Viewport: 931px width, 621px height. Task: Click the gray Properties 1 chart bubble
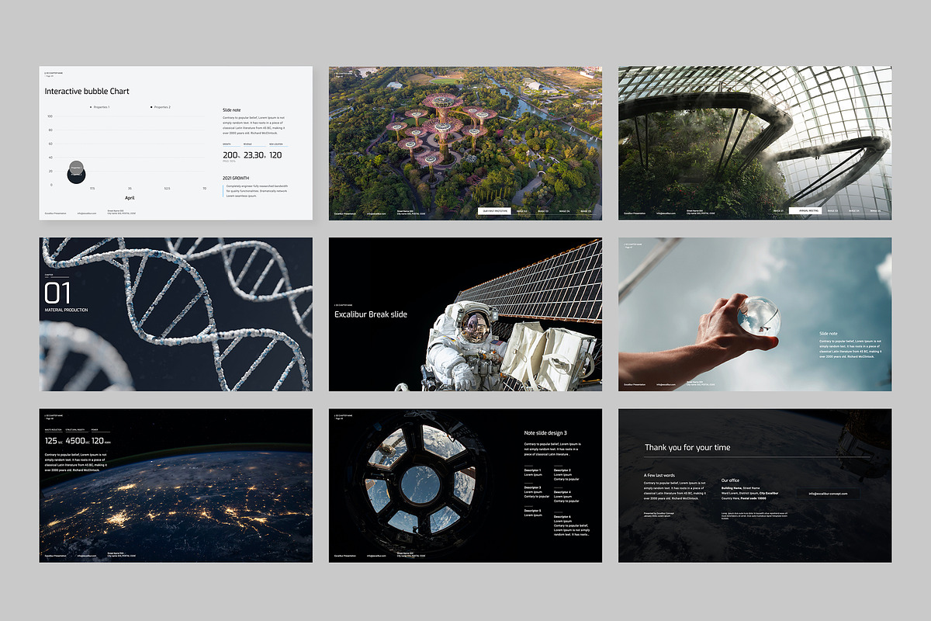pos(76,166)
